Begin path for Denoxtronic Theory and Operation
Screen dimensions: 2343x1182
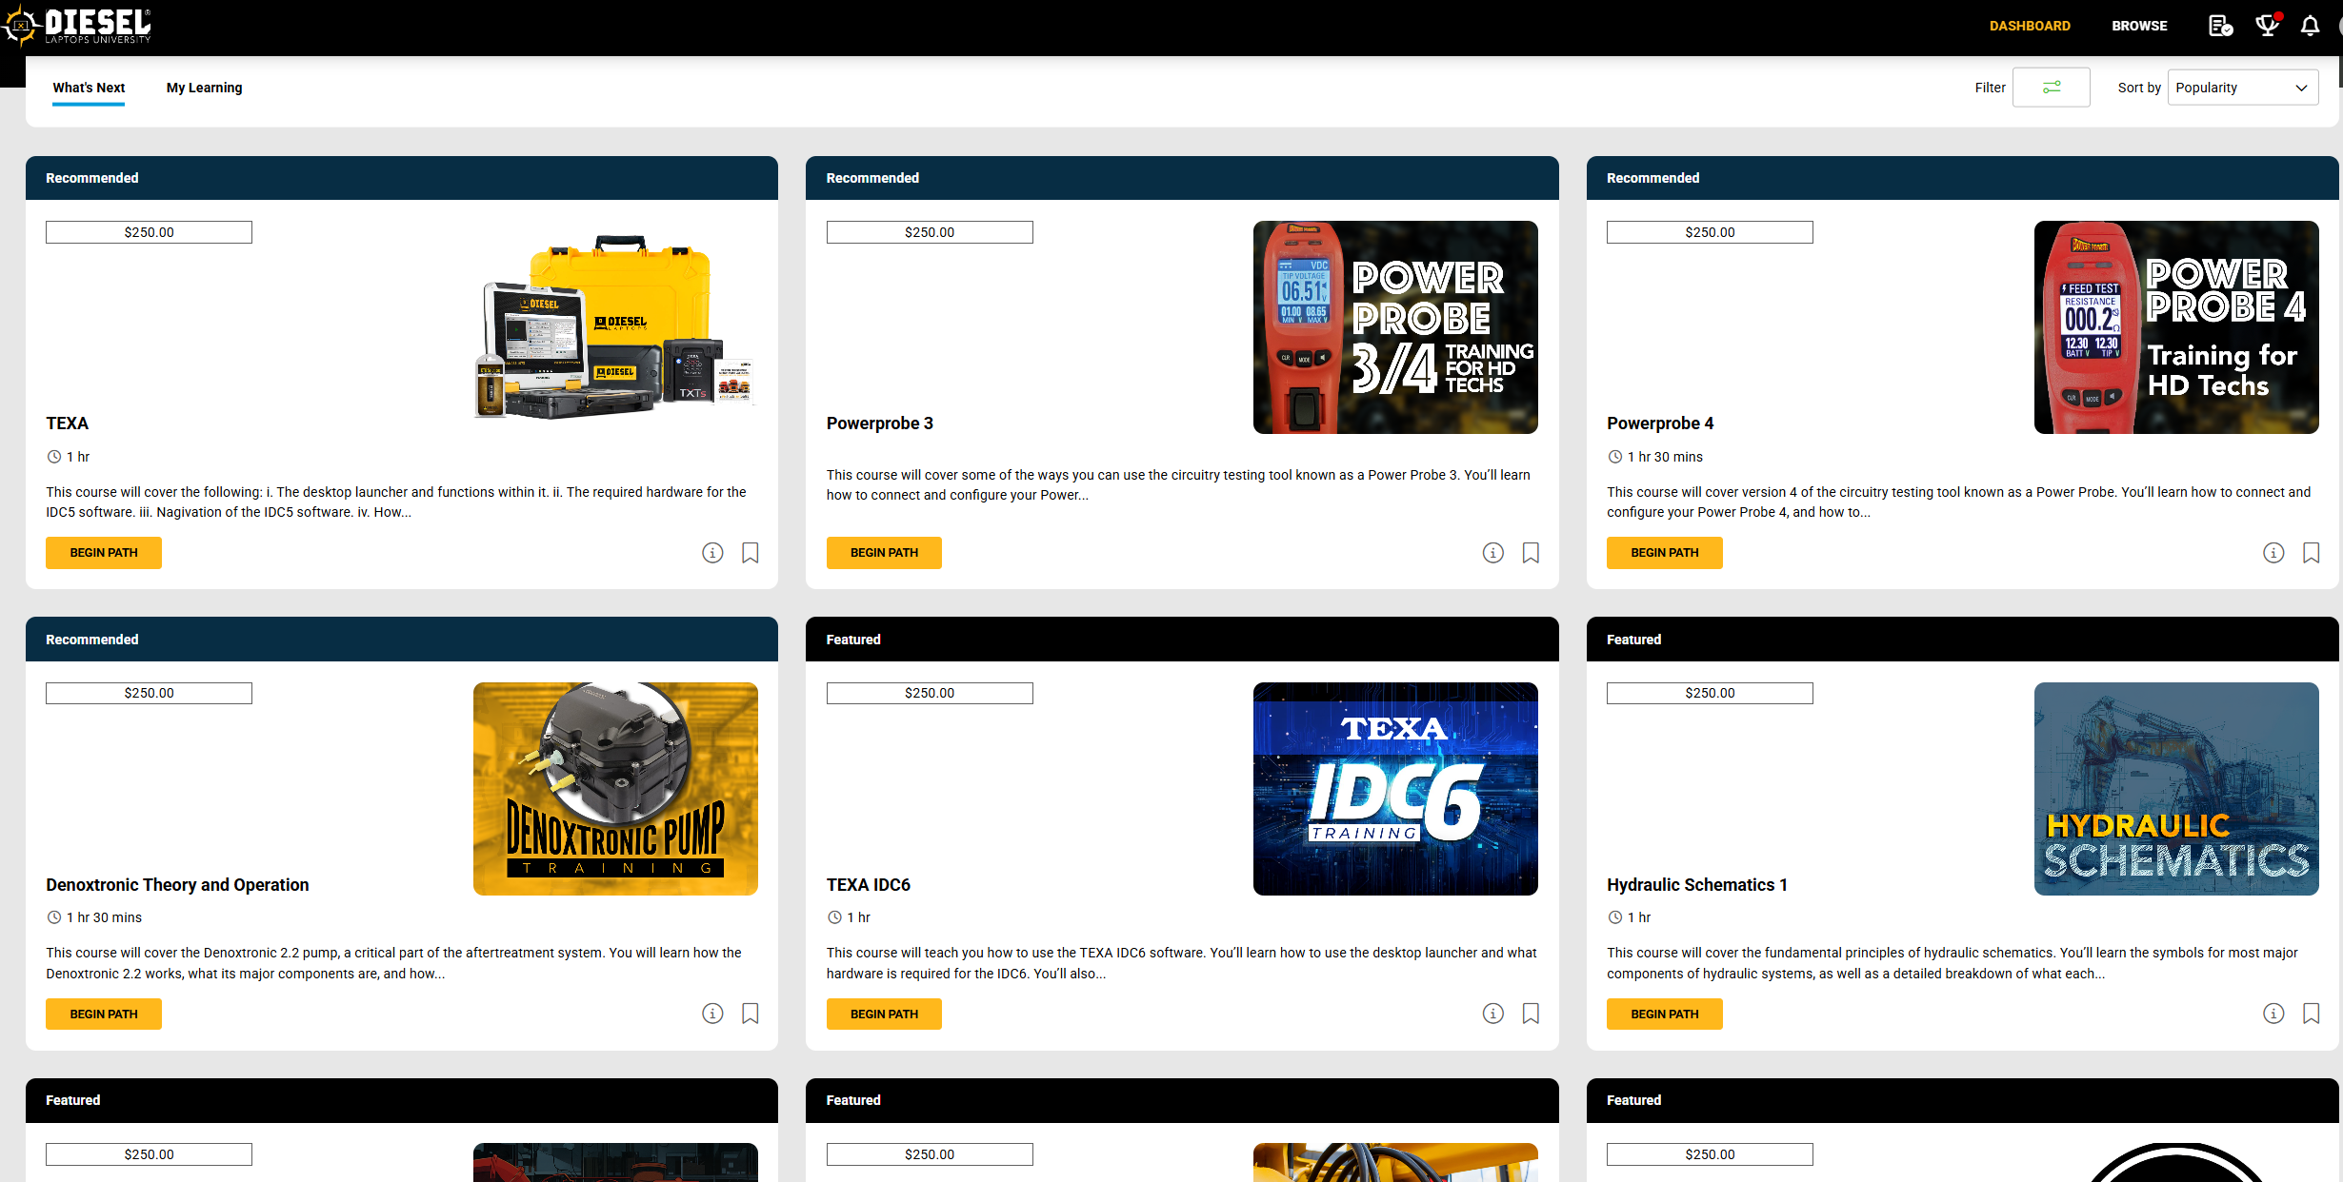click(x=104, y=1014)
